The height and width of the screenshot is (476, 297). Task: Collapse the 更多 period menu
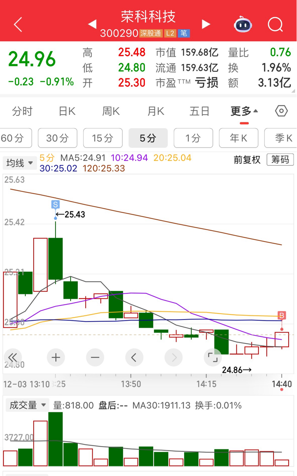244,112
